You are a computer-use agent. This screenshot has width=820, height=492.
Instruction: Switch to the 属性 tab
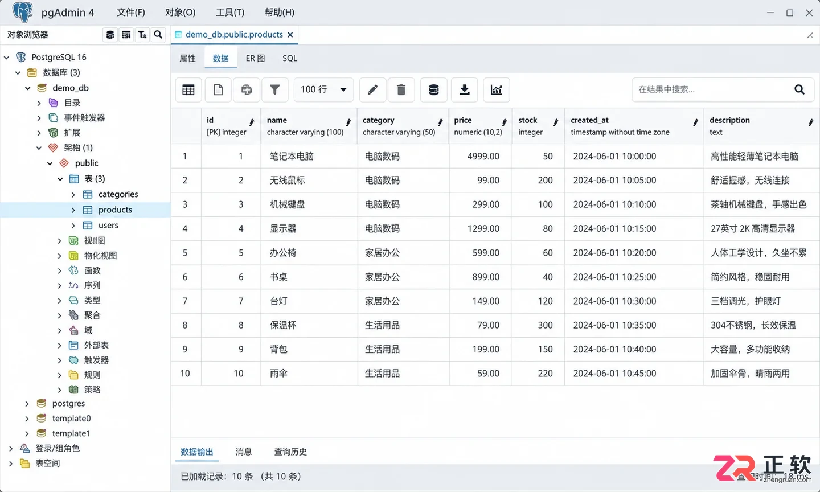point(187,58)
